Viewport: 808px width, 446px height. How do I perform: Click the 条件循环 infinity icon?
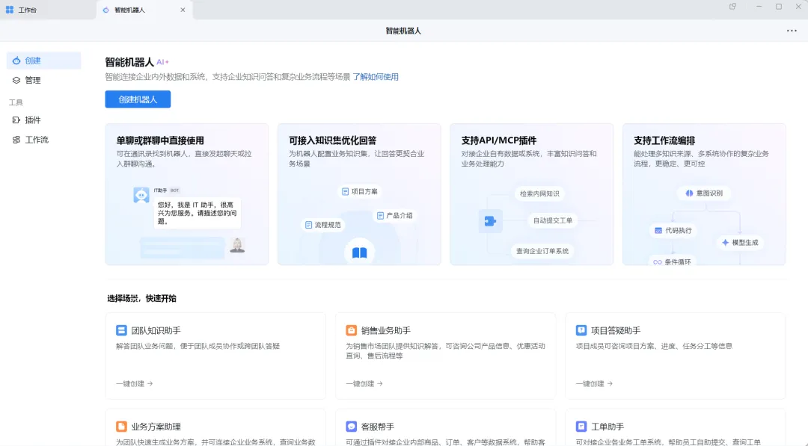point(658,261)
